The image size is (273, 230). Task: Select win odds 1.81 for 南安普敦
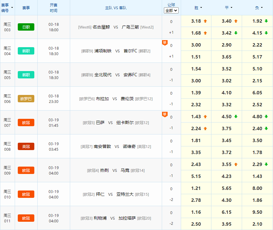click(196, 140)
